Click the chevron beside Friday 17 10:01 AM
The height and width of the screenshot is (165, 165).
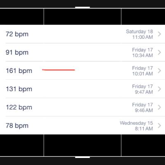click(x=159, y=71)
